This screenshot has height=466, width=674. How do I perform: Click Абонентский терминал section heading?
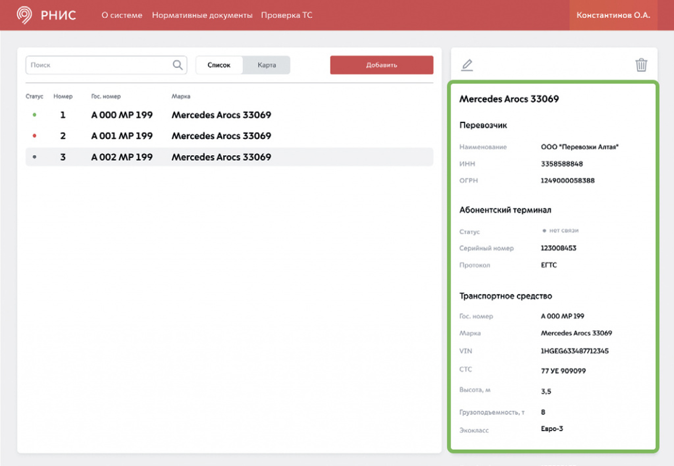point(506,210)
